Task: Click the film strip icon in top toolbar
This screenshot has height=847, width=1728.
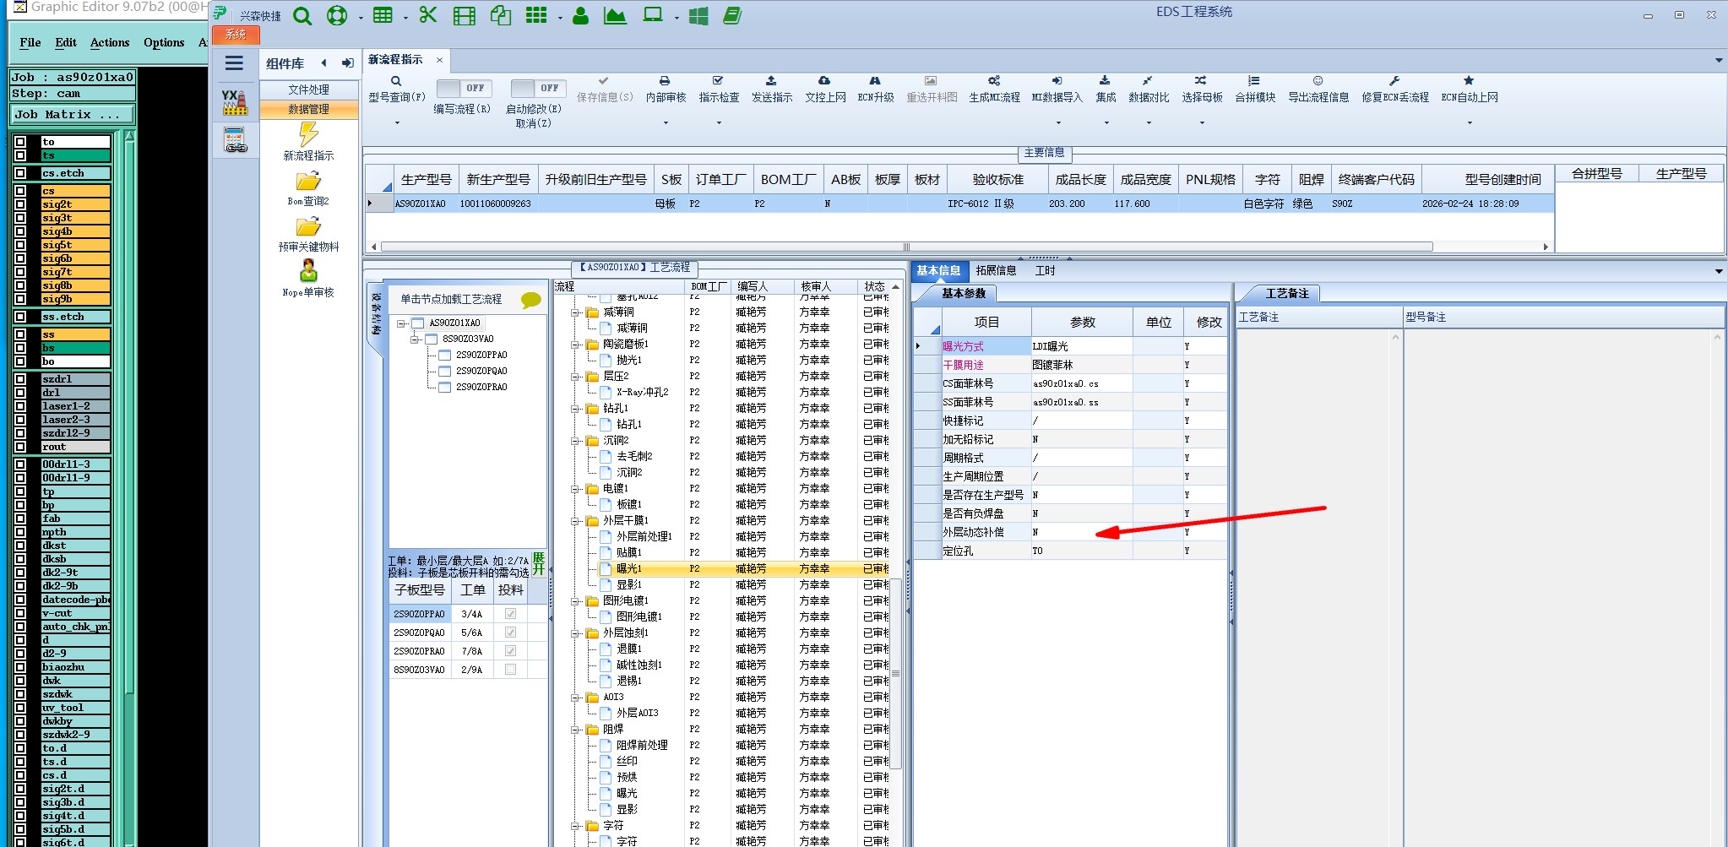Action: click(x=465, y=15)
